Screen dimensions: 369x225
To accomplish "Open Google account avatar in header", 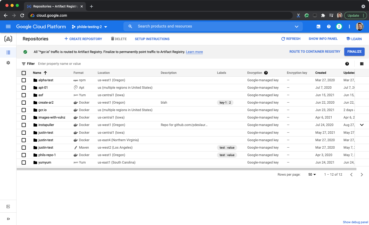I will (x=360, y=26).
